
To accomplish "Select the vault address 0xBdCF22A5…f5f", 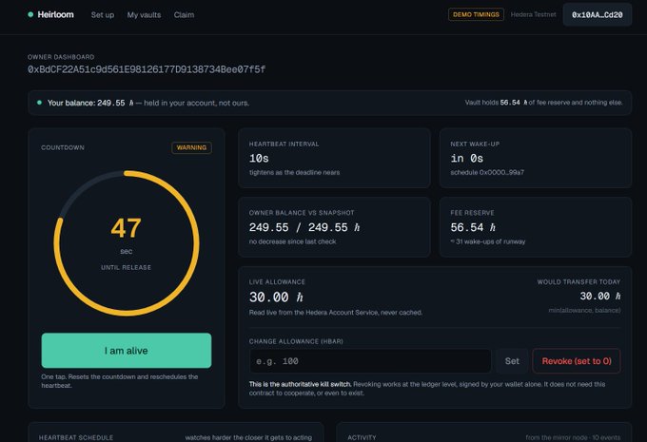I will click(147, 69).
